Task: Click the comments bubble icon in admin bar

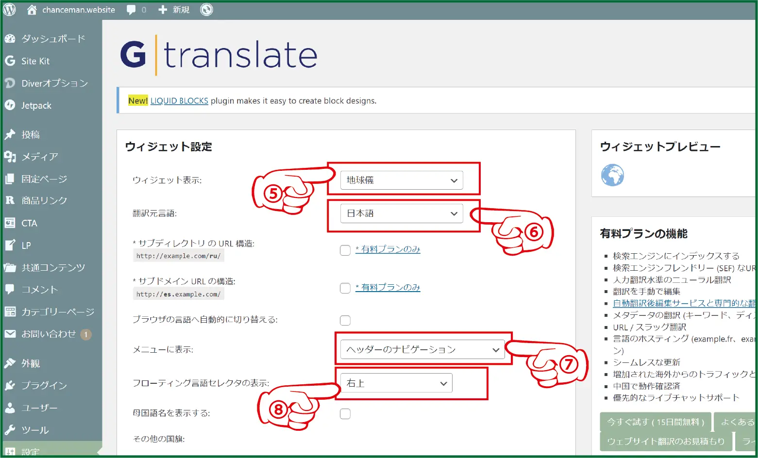Action: [131, 10]
